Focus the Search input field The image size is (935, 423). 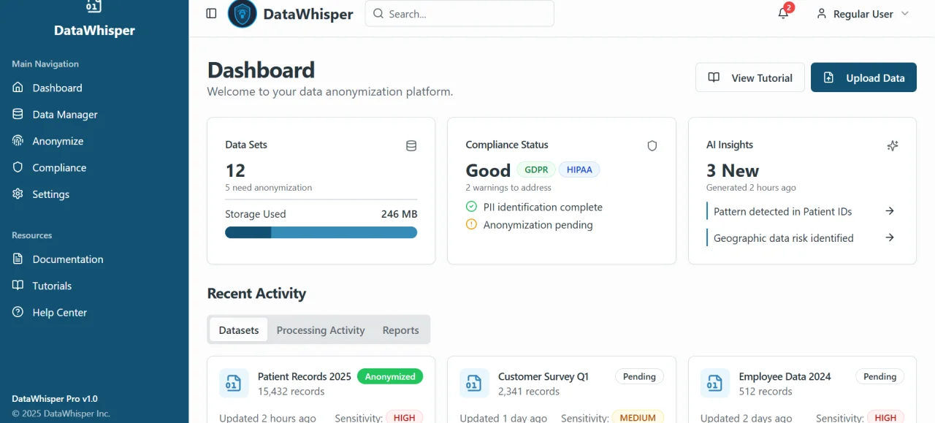(x=459, y=14)
